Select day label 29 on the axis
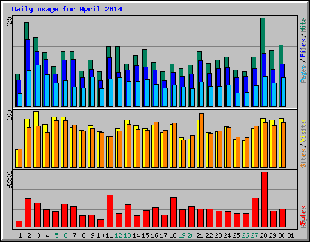This screenshot has width=310, height=242. tap(272, 235)
